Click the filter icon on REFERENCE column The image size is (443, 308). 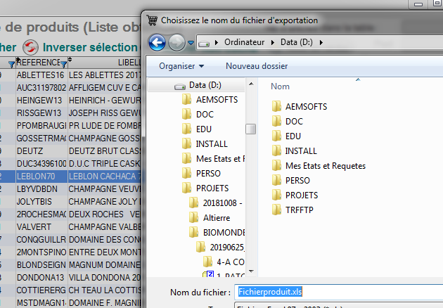tap(63, 64)
